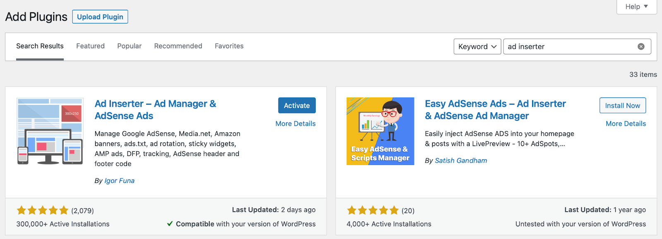662x239 pixels.
Task: Open author Satish Gandham's link
Action: click(x=461, y=161)
